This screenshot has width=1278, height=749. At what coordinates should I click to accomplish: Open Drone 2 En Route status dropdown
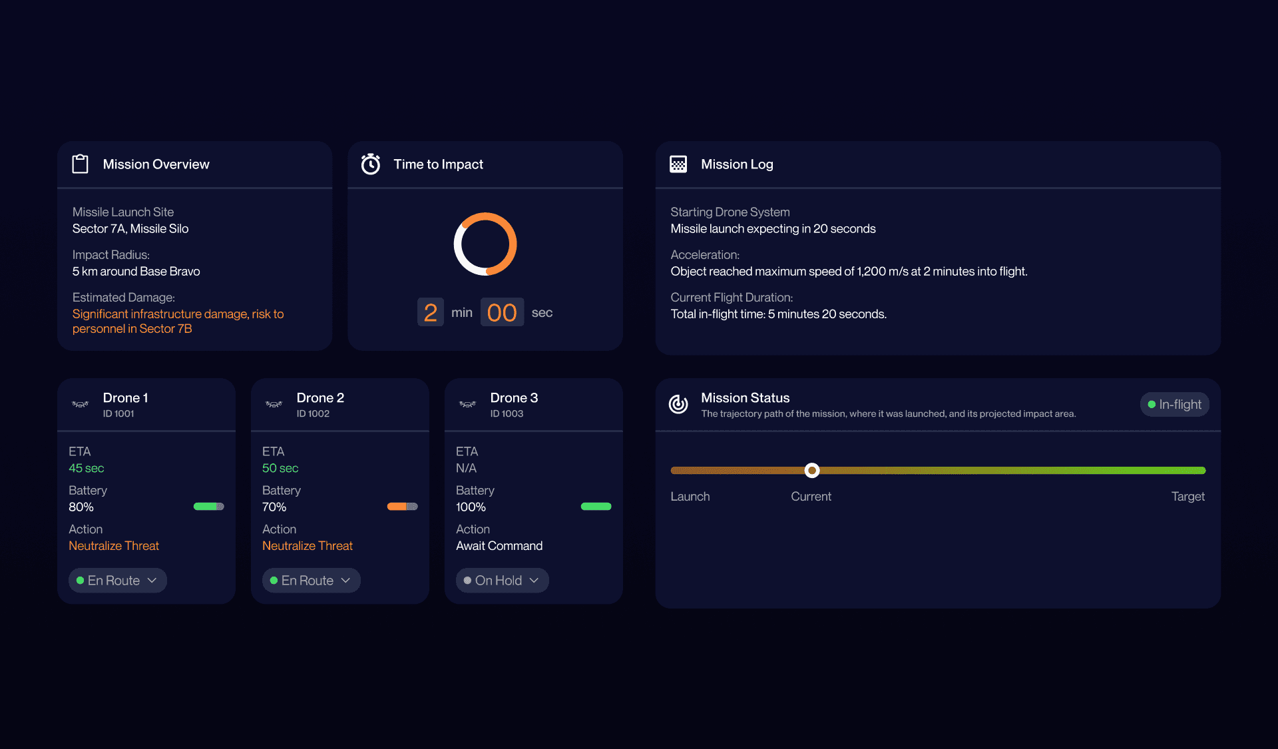pos(311,581)
